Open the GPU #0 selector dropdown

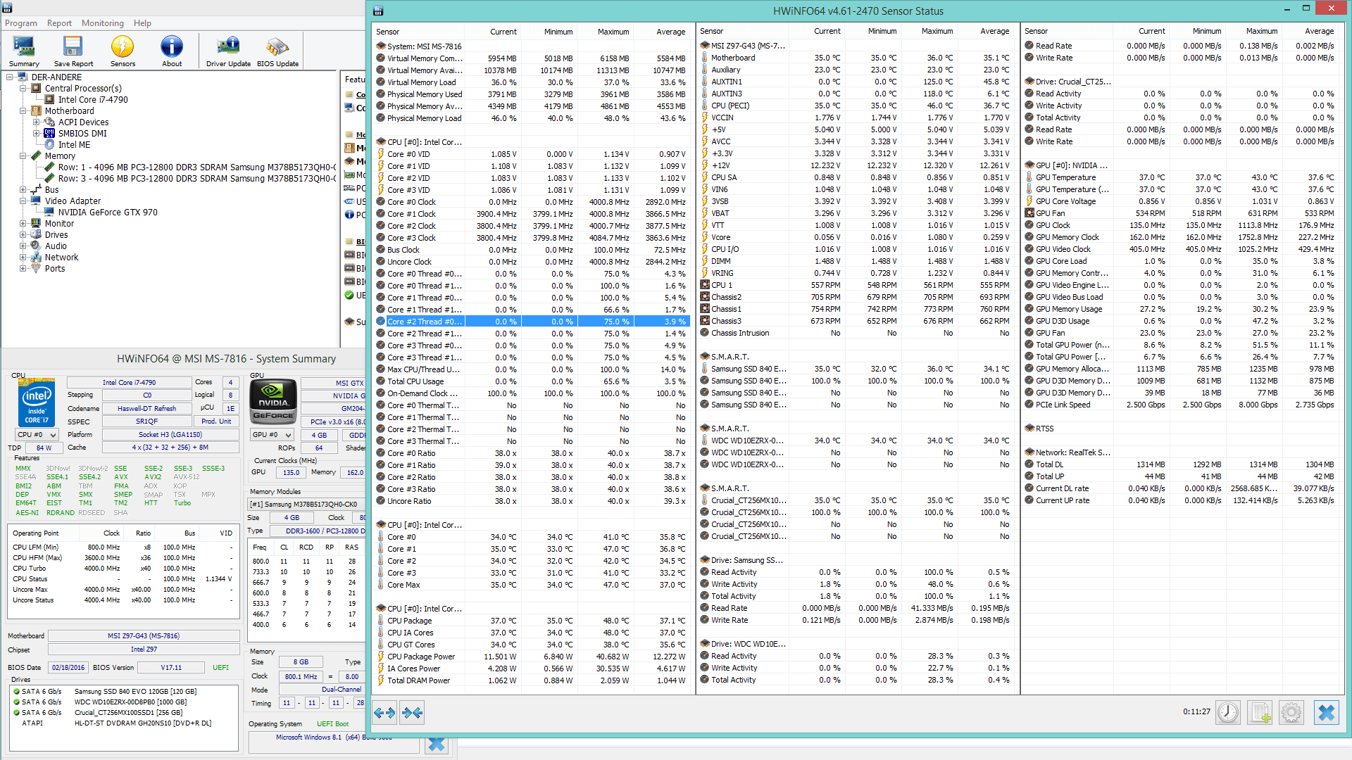click(x=272, y=435)
